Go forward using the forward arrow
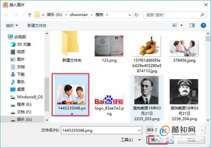Screen dimensions: 211x148 [16, 15]
